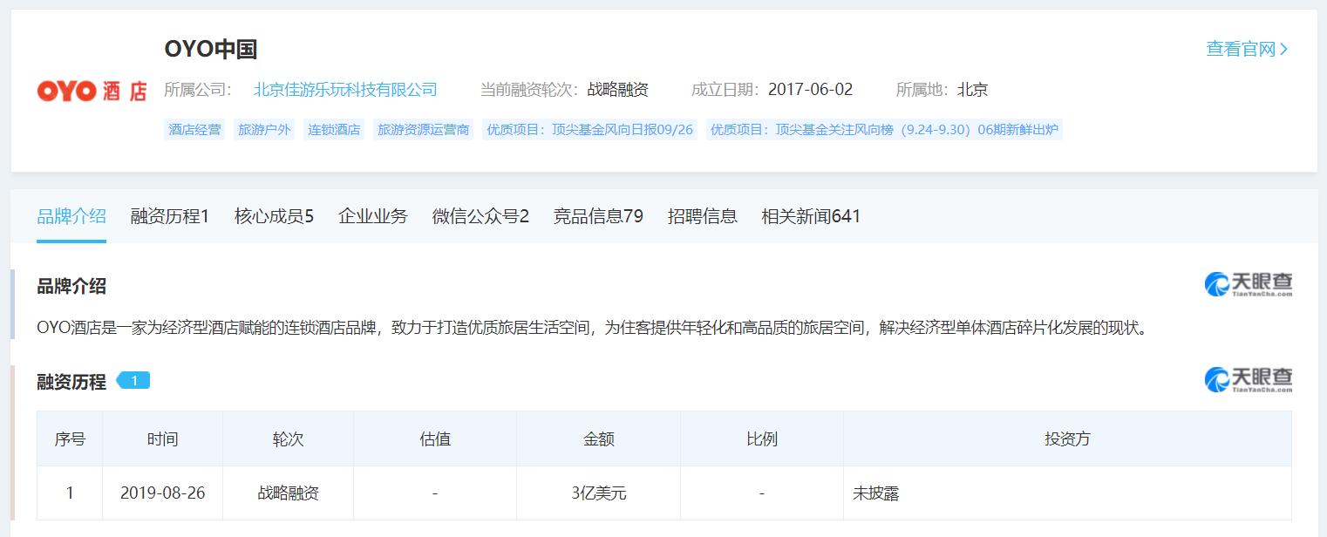The width and height of the screenshot is (1327, 537).
Task: Open the 相关新闻 tab
Action: 810,216
